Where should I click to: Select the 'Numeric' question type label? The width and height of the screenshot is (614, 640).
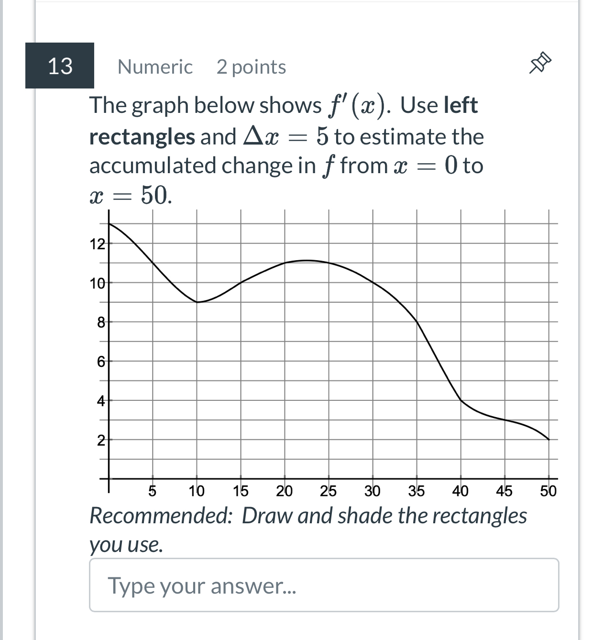(155, 67)
